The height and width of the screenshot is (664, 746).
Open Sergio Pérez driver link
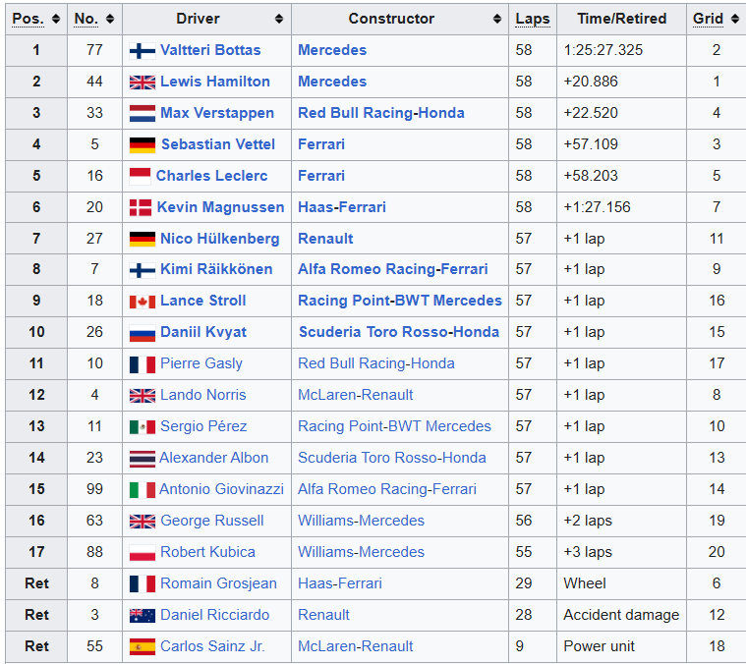point(203,426)
